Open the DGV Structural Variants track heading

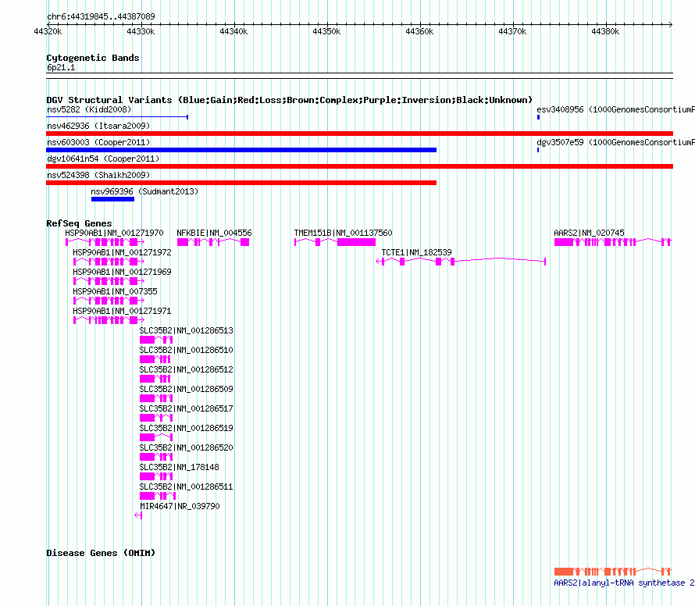[290, 100]
